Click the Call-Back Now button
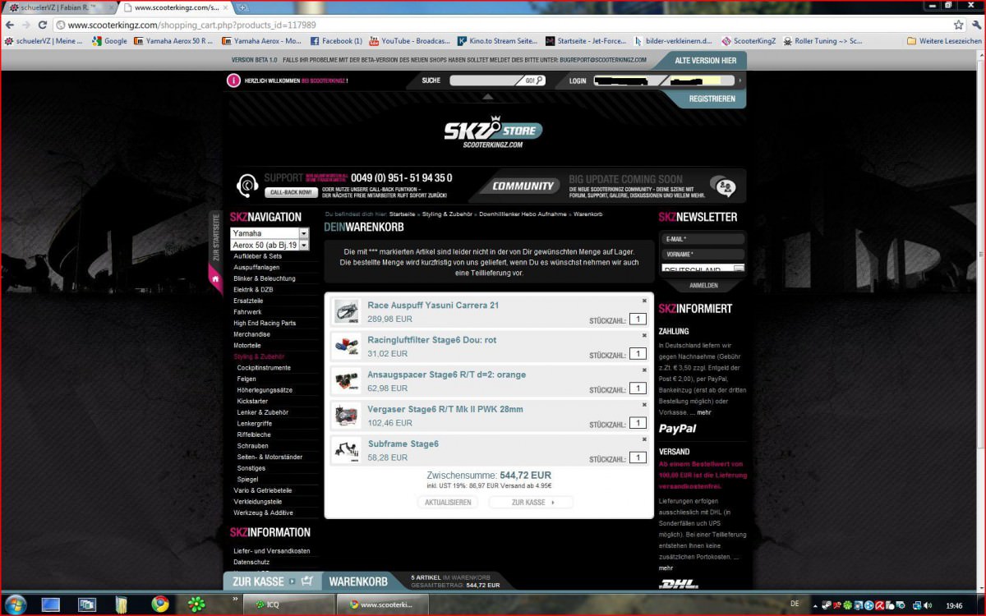This screenshot has width=986, height=616. (x=291, y=192)
